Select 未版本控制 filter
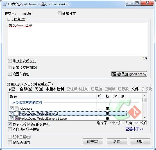This screenshot has height=150, width=156. click(x=55, y=89)
